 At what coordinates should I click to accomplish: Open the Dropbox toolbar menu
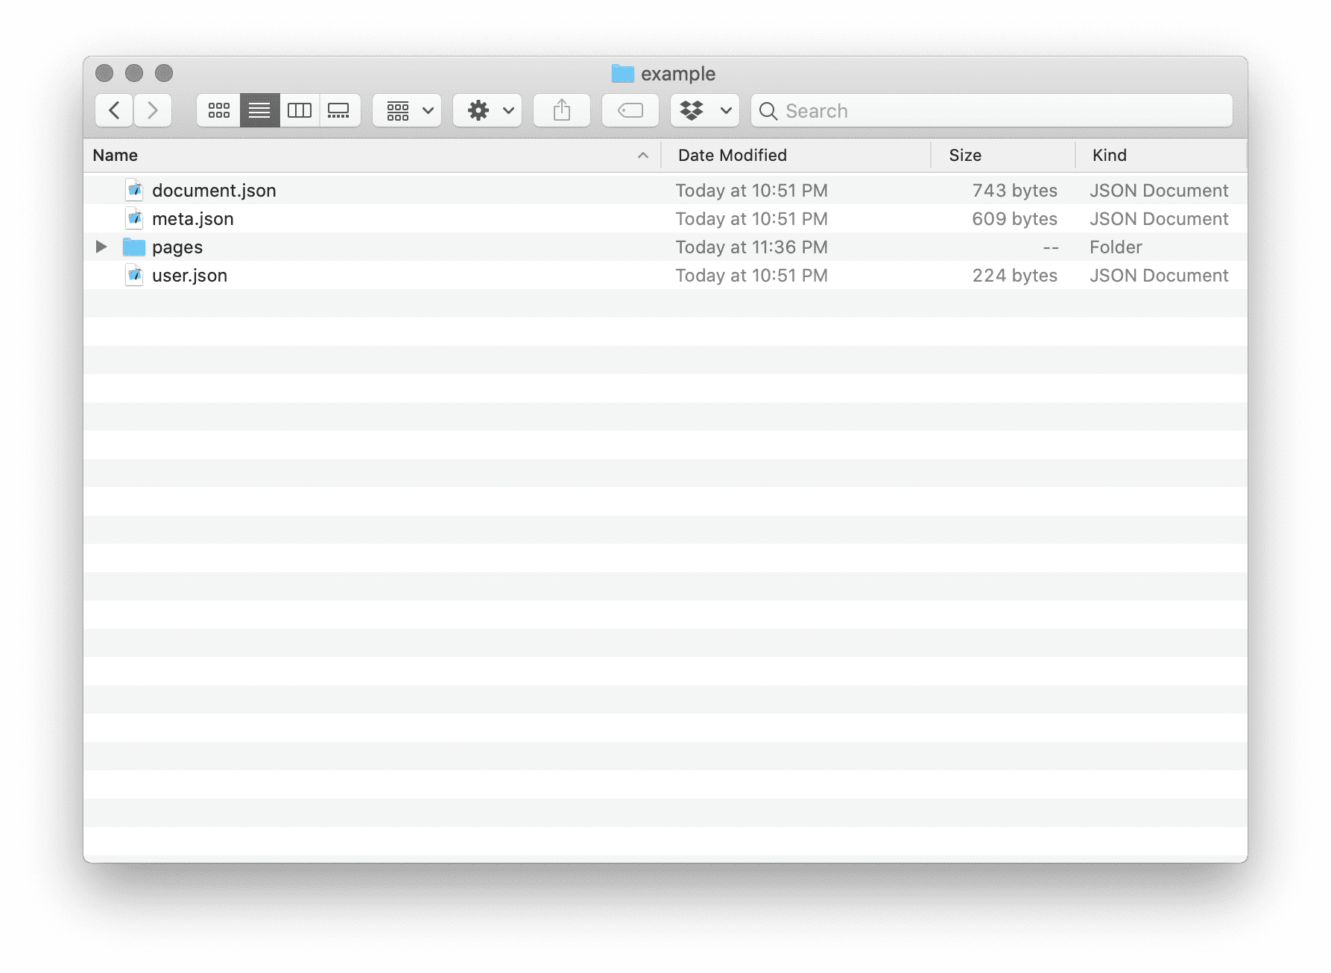pos(705,110)
